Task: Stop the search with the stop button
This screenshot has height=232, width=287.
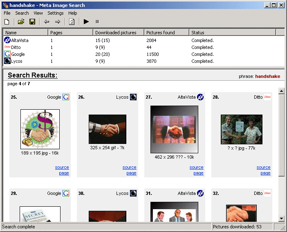Action: coord(97,22)
